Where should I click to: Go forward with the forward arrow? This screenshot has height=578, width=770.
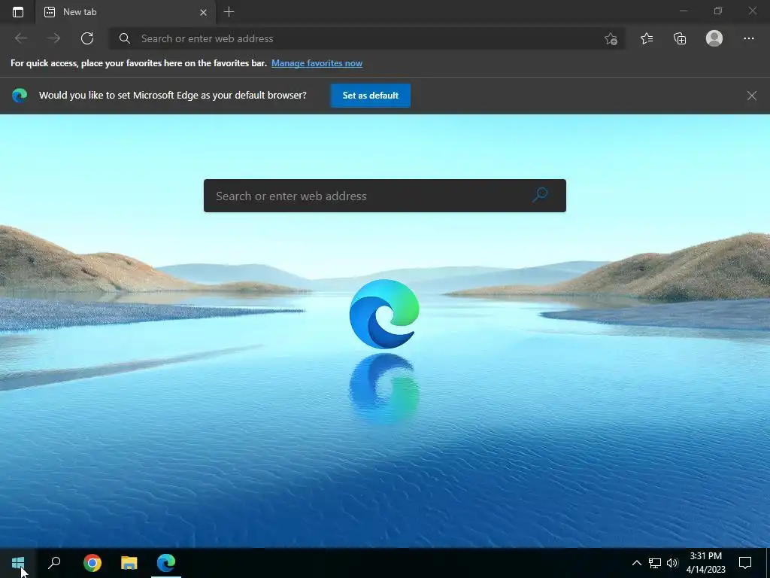[54, 38]
